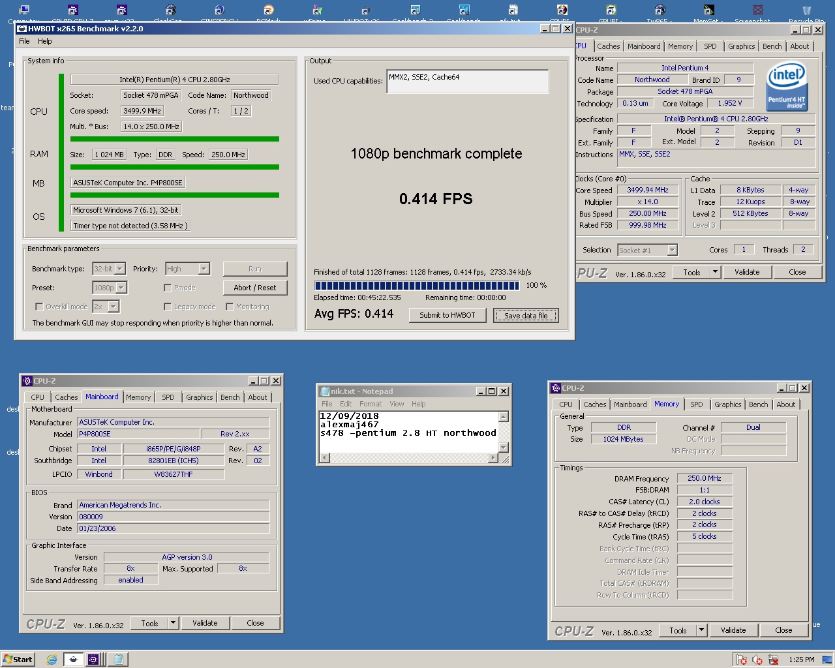The width and height of the screenshot is (835, 668).
Task: Click Notepad horizontal scrollbar right arrow
Action: pos(493,458)
